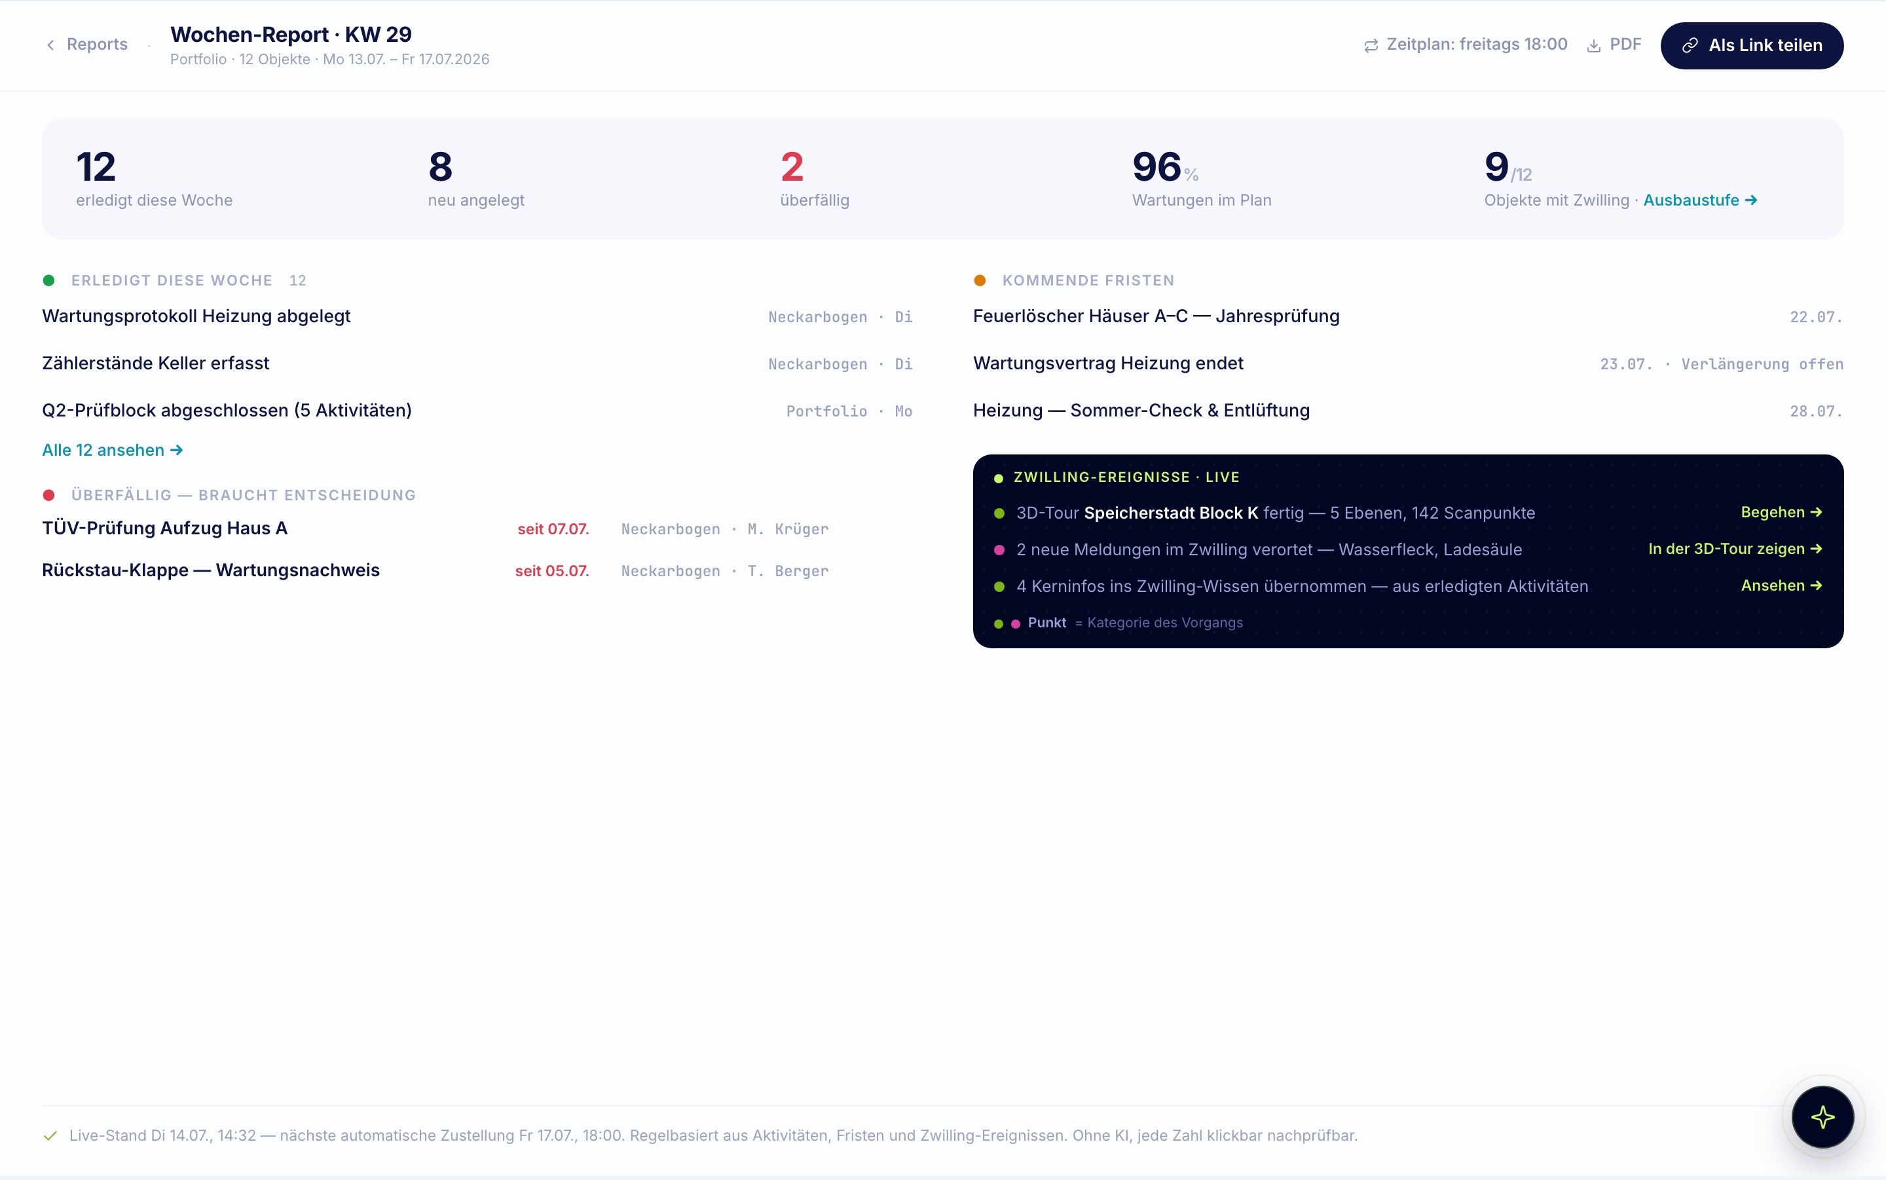Open Wartungsprotokoll Heizung abgelegt entry
This screenshot has width=1886, height=1180.
(477, 316)
